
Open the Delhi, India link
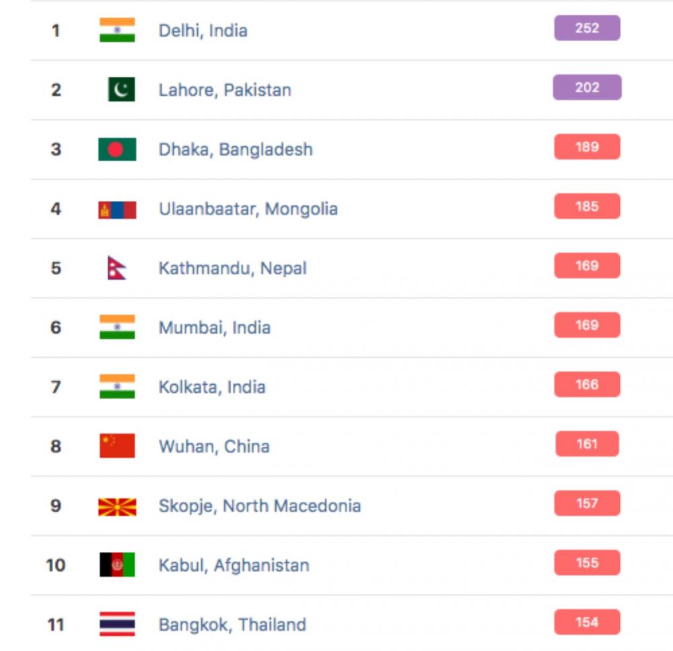pyautogui.click(x=203, y=31)
